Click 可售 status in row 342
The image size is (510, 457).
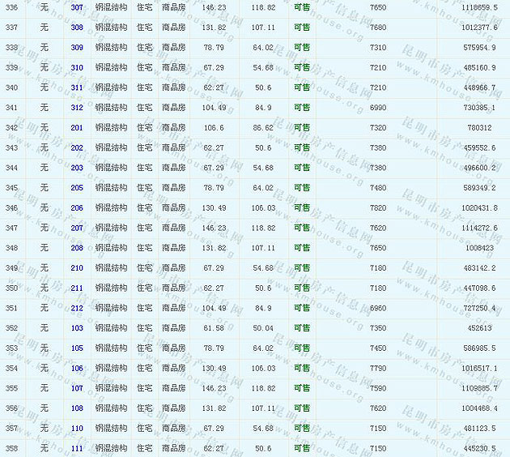click(302, 128)
